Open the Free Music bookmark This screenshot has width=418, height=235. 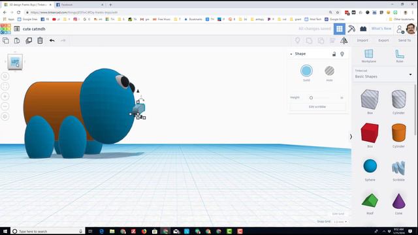(x=161, y=19)
